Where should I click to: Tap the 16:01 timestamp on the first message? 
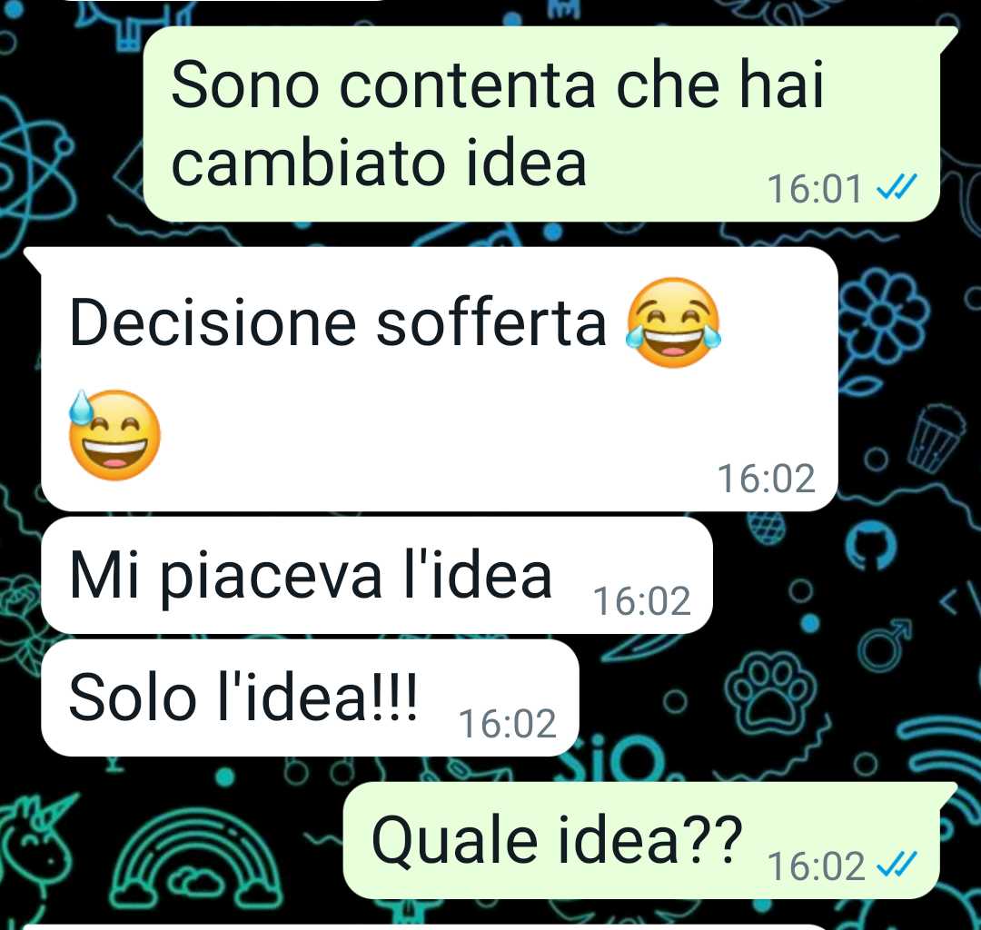click(x=815, y=189)
